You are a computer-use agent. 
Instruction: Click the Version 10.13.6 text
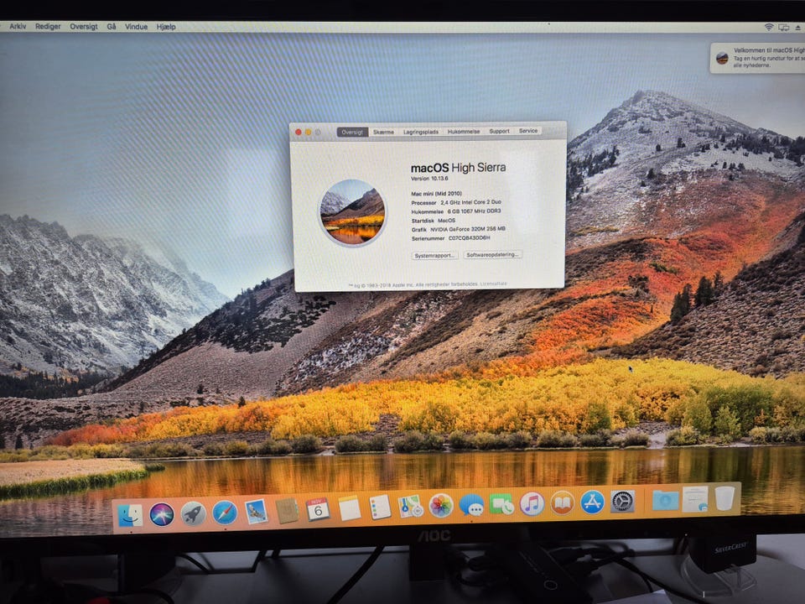coord(429,179)
